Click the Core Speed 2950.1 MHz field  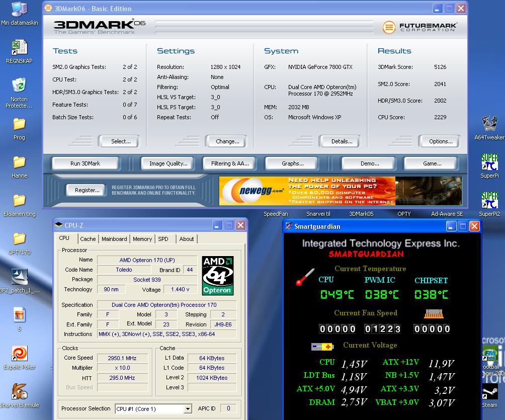pos(122,358)
